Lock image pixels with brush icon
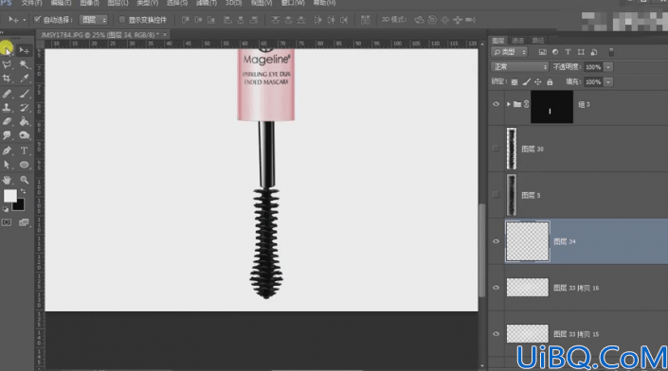This screenshot has height=371, width=668. click(x=527, y=82)
